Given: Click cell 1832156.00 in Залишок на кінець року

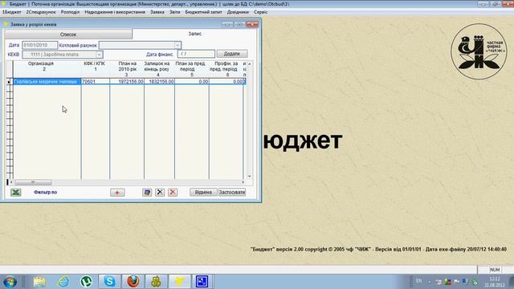Looking at the screenshot, I should coord(159,81).
